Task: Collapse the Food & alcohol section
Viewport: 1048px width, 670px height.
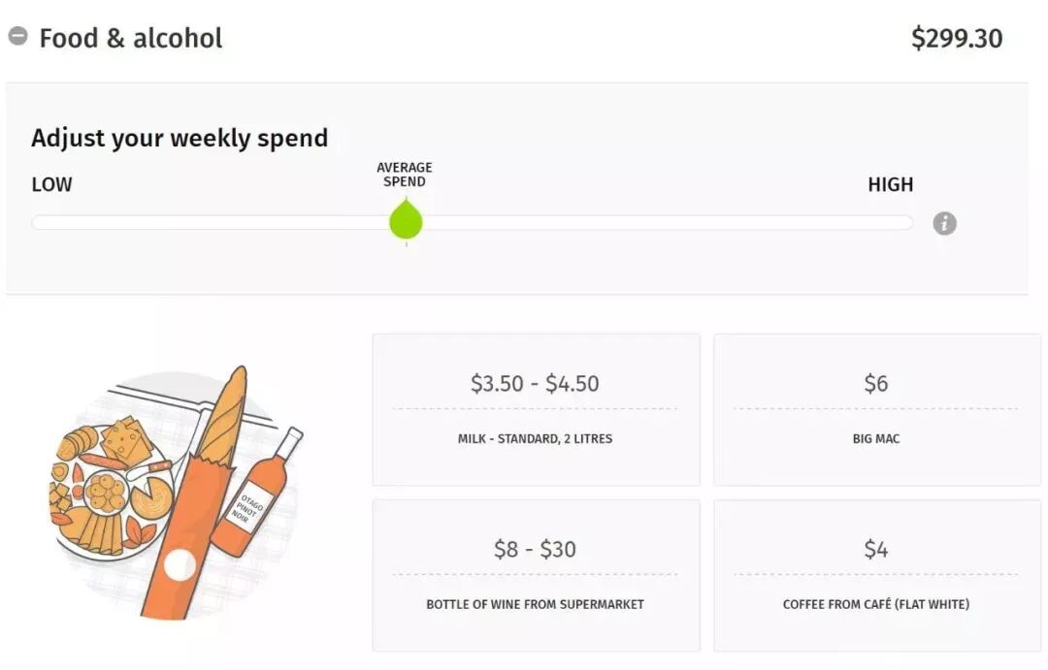Action: 17,37
